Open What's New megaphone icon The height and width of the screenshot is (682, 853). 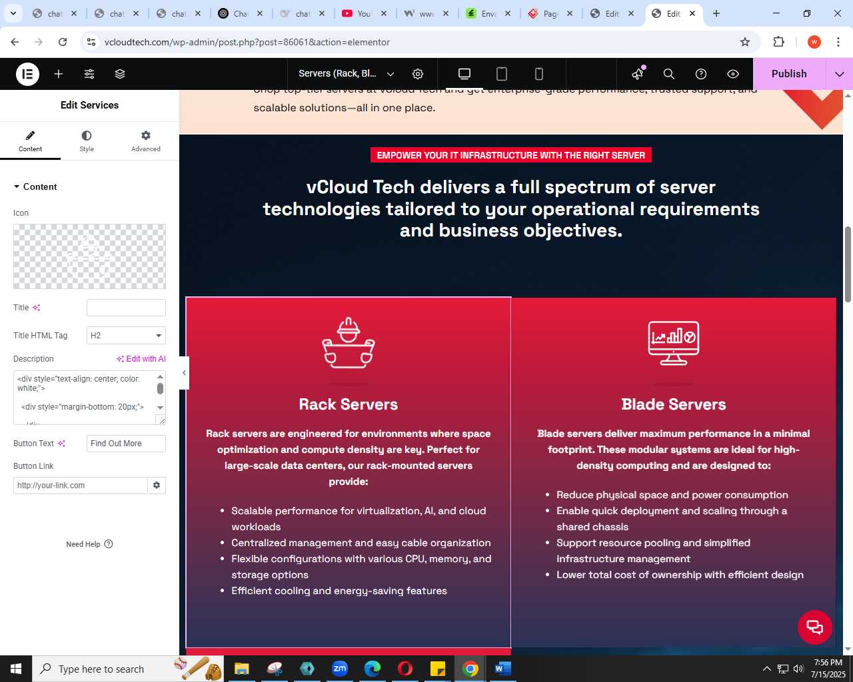(x=638, y=74)
